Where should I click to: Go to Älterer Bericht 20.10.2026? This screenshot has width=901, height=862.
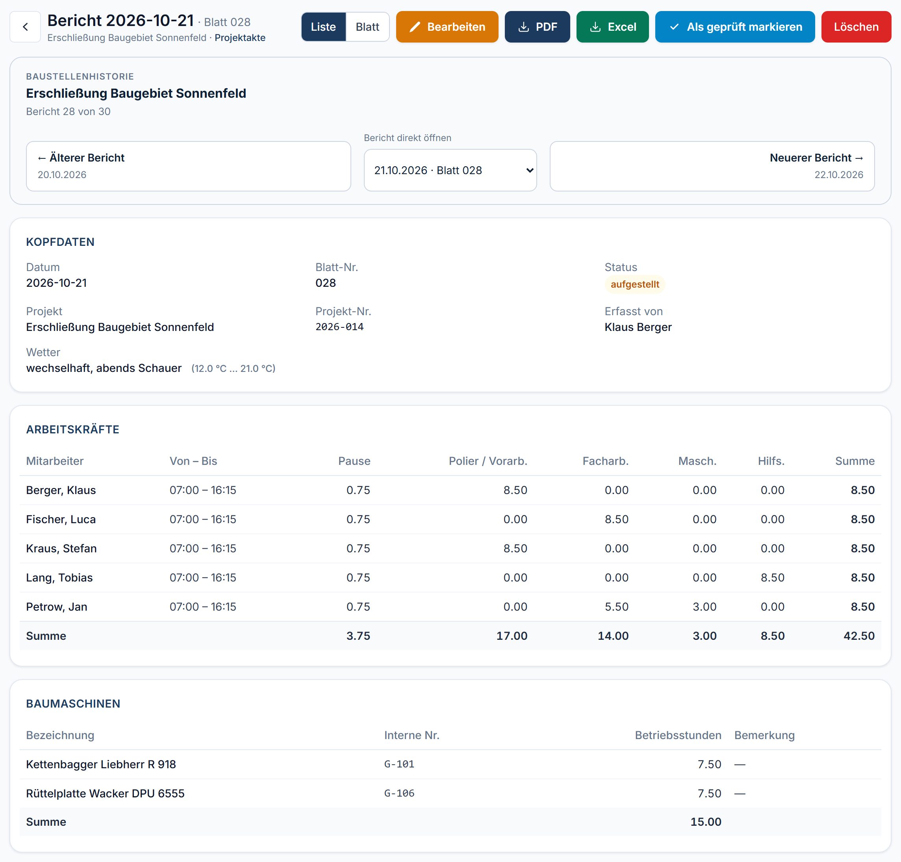(188, 166)
